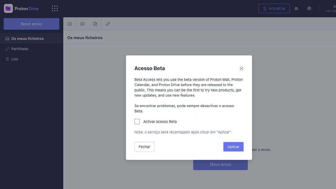Close the Acesso Beta dialog with X

click(241, 69)
